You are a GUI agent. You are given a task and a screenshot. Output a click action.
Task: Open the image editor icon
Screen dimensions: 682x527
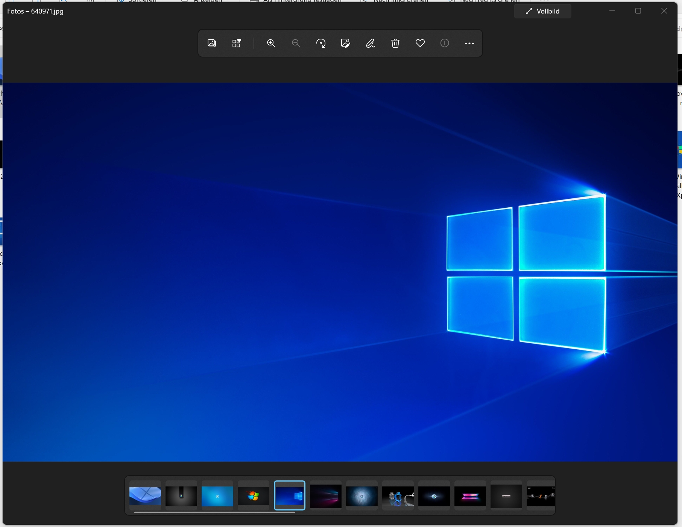(x=346, y=43)
